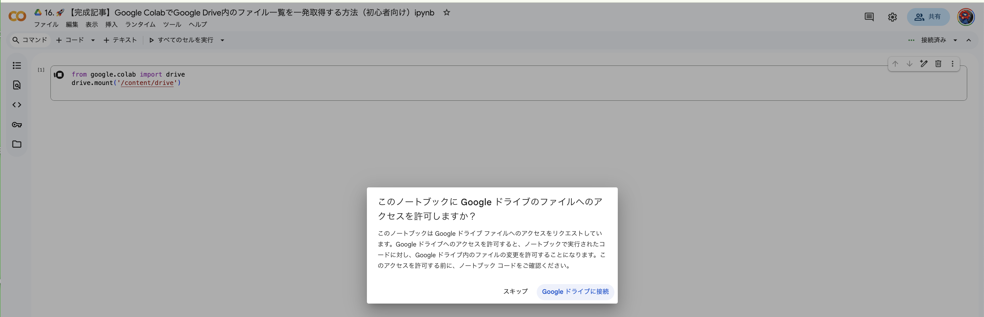This screenshot has height=317, width=984.
Task: Open Colab notebook settings gear
Action: [x=892, y=17]
